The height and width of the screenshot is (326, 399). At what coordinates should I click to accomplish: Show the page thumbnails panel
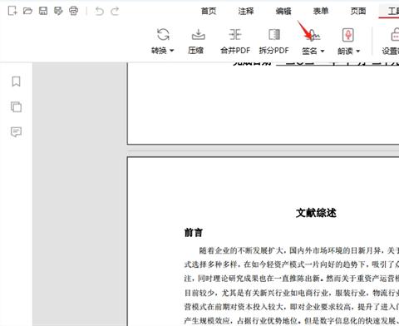[16, 106]
